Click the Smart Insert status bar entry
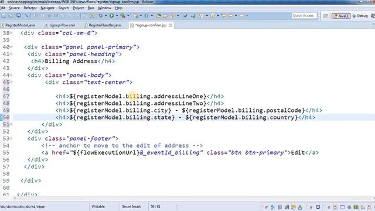 point(131,206)
